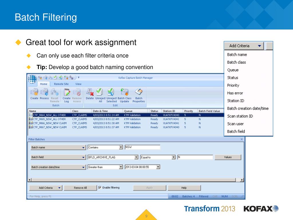Open the 2013-03-04 08:00:55 date picker dropdown
This screenshot has height=220, width=293.
158,167
